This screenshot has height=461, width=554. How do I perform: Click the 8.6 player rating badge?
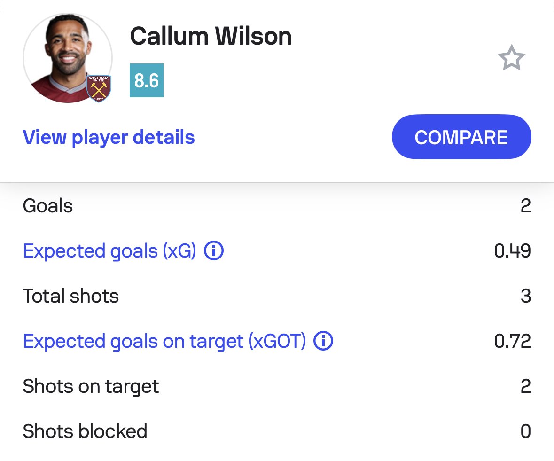pyautogui.click(x=146, y=81)
